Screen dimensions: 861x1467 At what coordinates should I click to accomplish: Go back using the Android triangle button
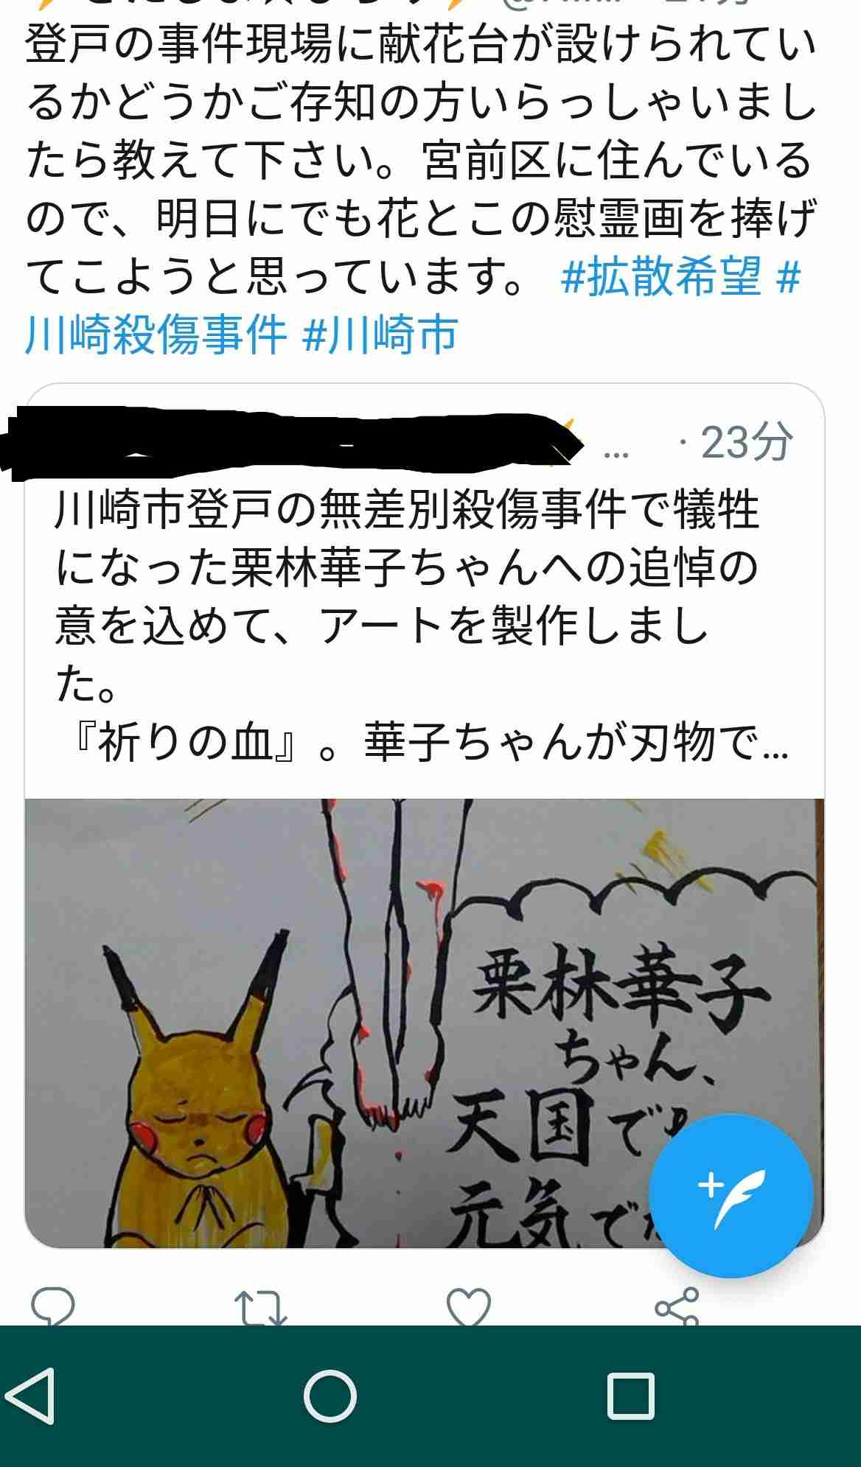(x=31, y=1396)
